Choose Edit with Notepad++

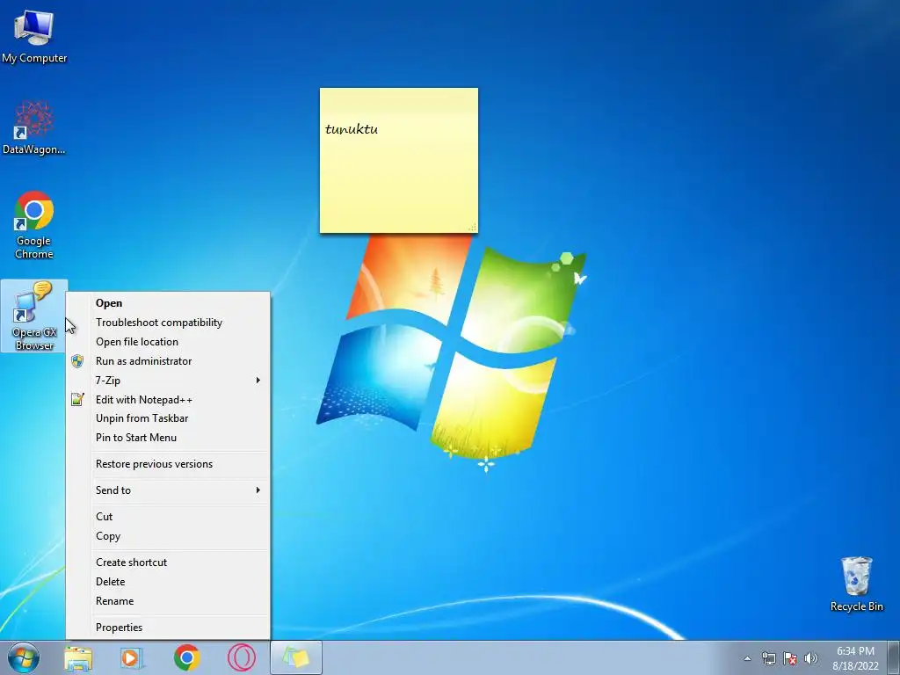coord(168,400)
